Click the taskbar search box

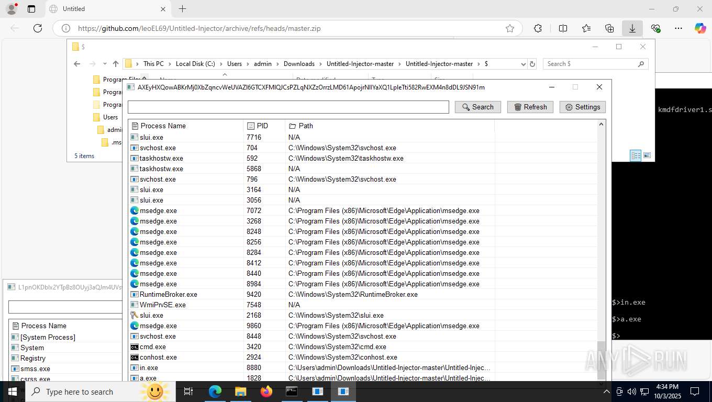click(101, 392)
